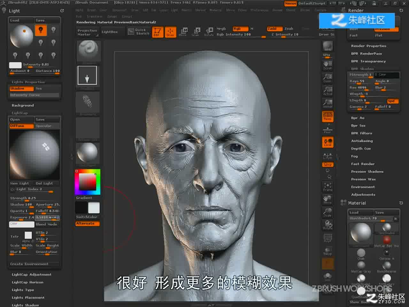Viewport: 409px width, 307px height.
Task: Toggle Sss in Lights Properties
Action: 47,88
